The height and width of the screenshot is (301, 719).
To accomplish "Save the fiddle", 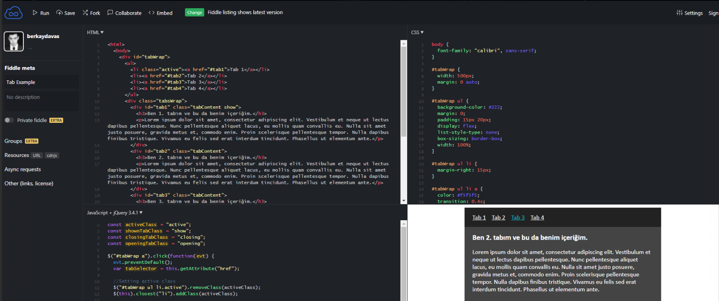I will 66,13.
